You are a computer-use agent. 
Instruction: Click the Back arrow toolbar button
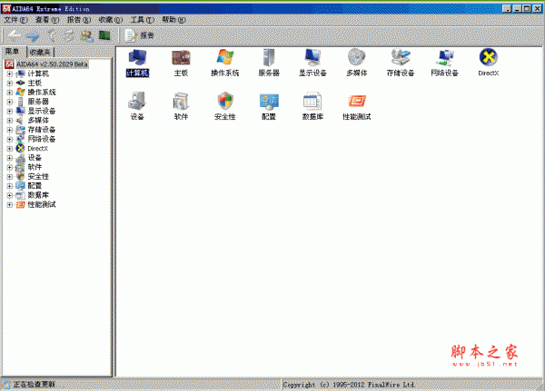(14, 35)
